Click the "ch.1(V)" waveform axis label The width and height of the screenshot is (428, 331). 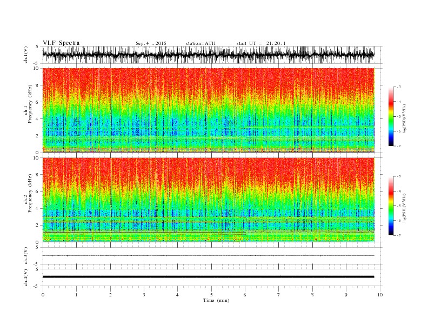point(26,55)
